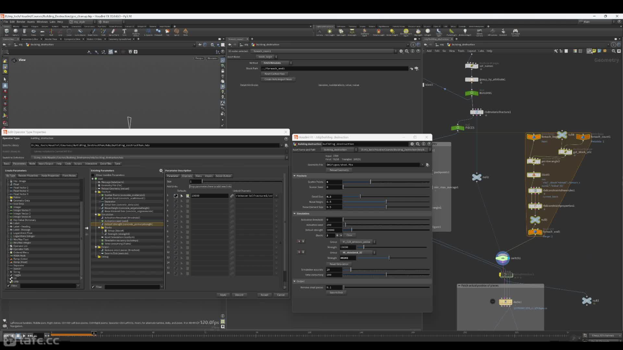Collapse Blocks folder in Existing Parameters tree

pos(99,227)
